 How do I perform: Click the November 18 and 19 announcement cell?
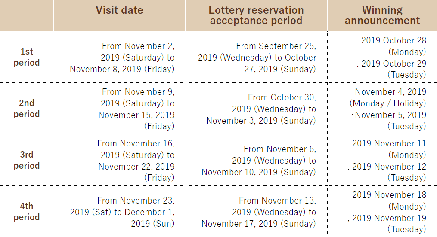[382, 211]
